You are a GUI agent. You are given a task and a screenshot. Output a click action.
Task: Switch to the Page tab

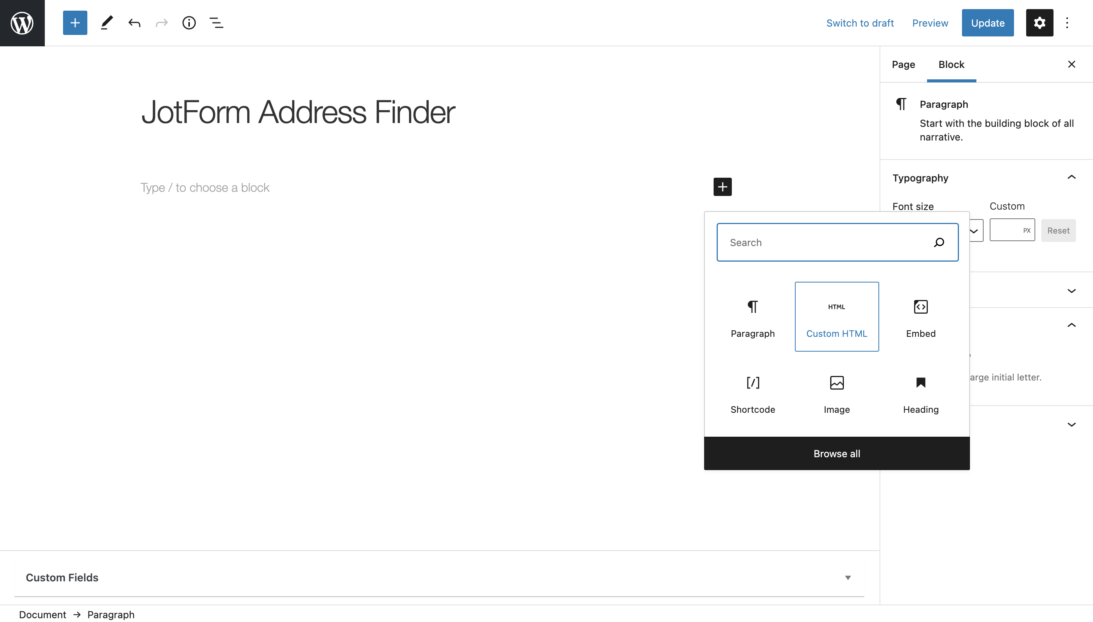[x=903, y=65]
